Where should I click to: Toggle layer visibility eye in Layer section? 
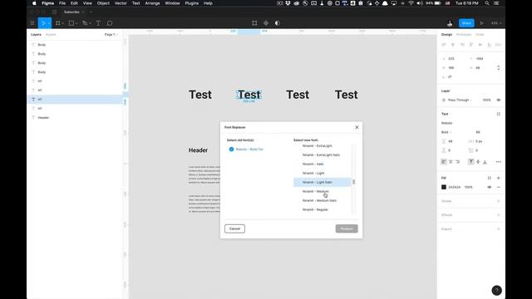(499, 100)
